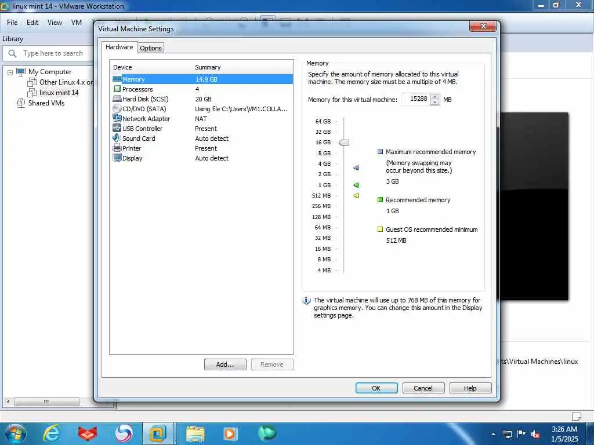
Task: Open the File menu
Action: [x=12, y=23]
